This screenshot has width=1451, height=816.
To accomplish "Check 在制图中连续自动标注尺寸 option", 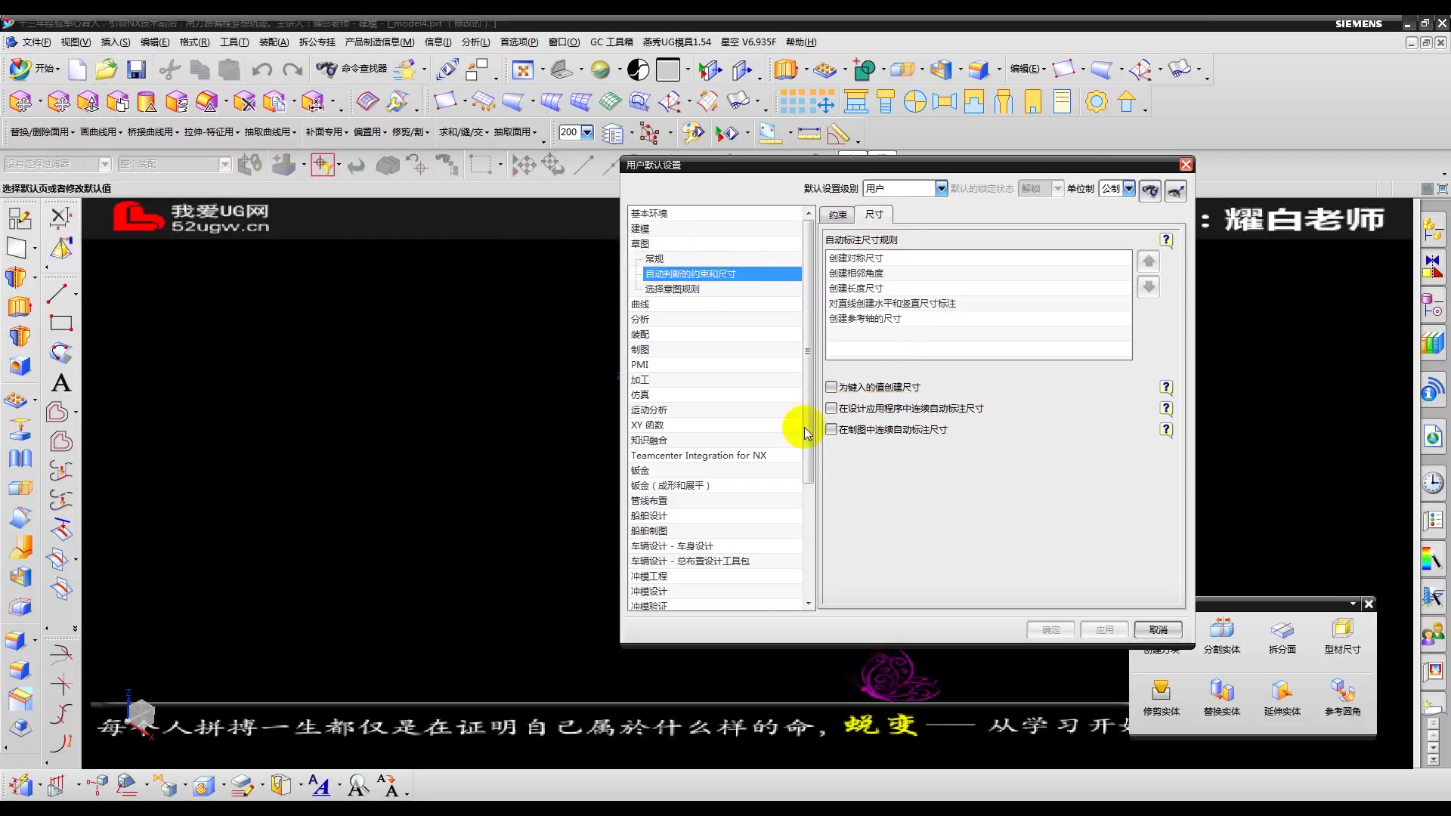I will (831, 429).
